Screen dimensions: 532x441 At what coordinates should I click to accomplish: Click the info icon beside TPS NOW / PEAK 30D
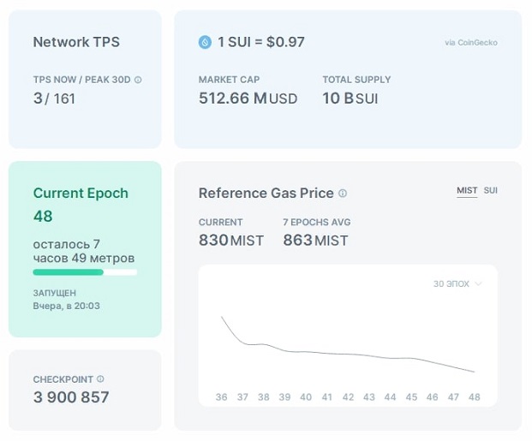(138, 80)
